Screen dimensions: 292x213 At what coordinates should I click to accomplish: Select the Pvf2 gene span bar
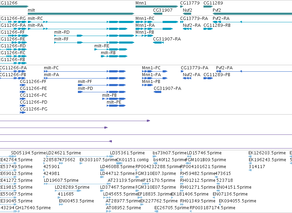point(252,14)
